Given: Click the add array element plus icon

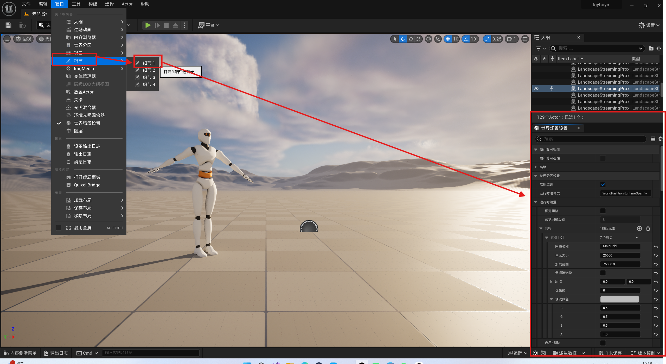Looking at the screenshot, I should [x=639, y=228].
